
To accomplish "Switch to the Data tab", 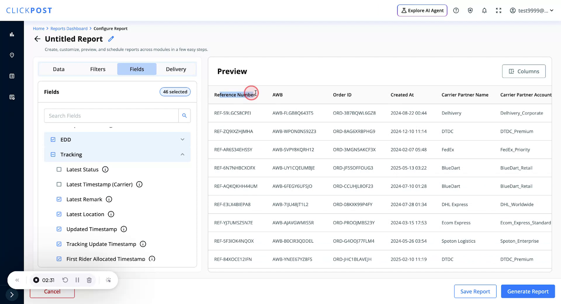I will tap(59, 69).
